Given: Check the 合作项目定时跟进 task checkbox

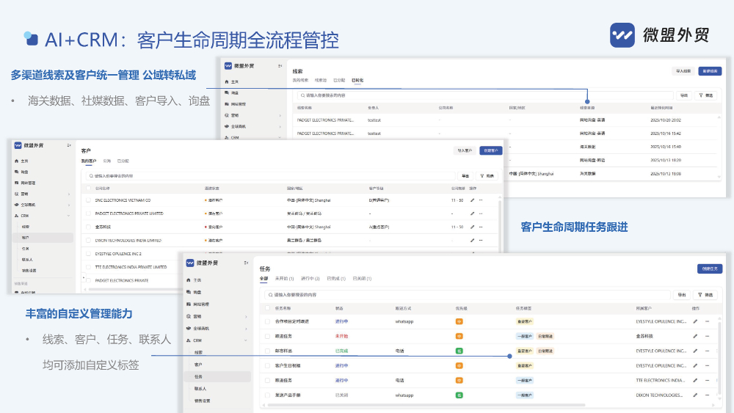Looking at the screenshot, I should pos(268,321).
